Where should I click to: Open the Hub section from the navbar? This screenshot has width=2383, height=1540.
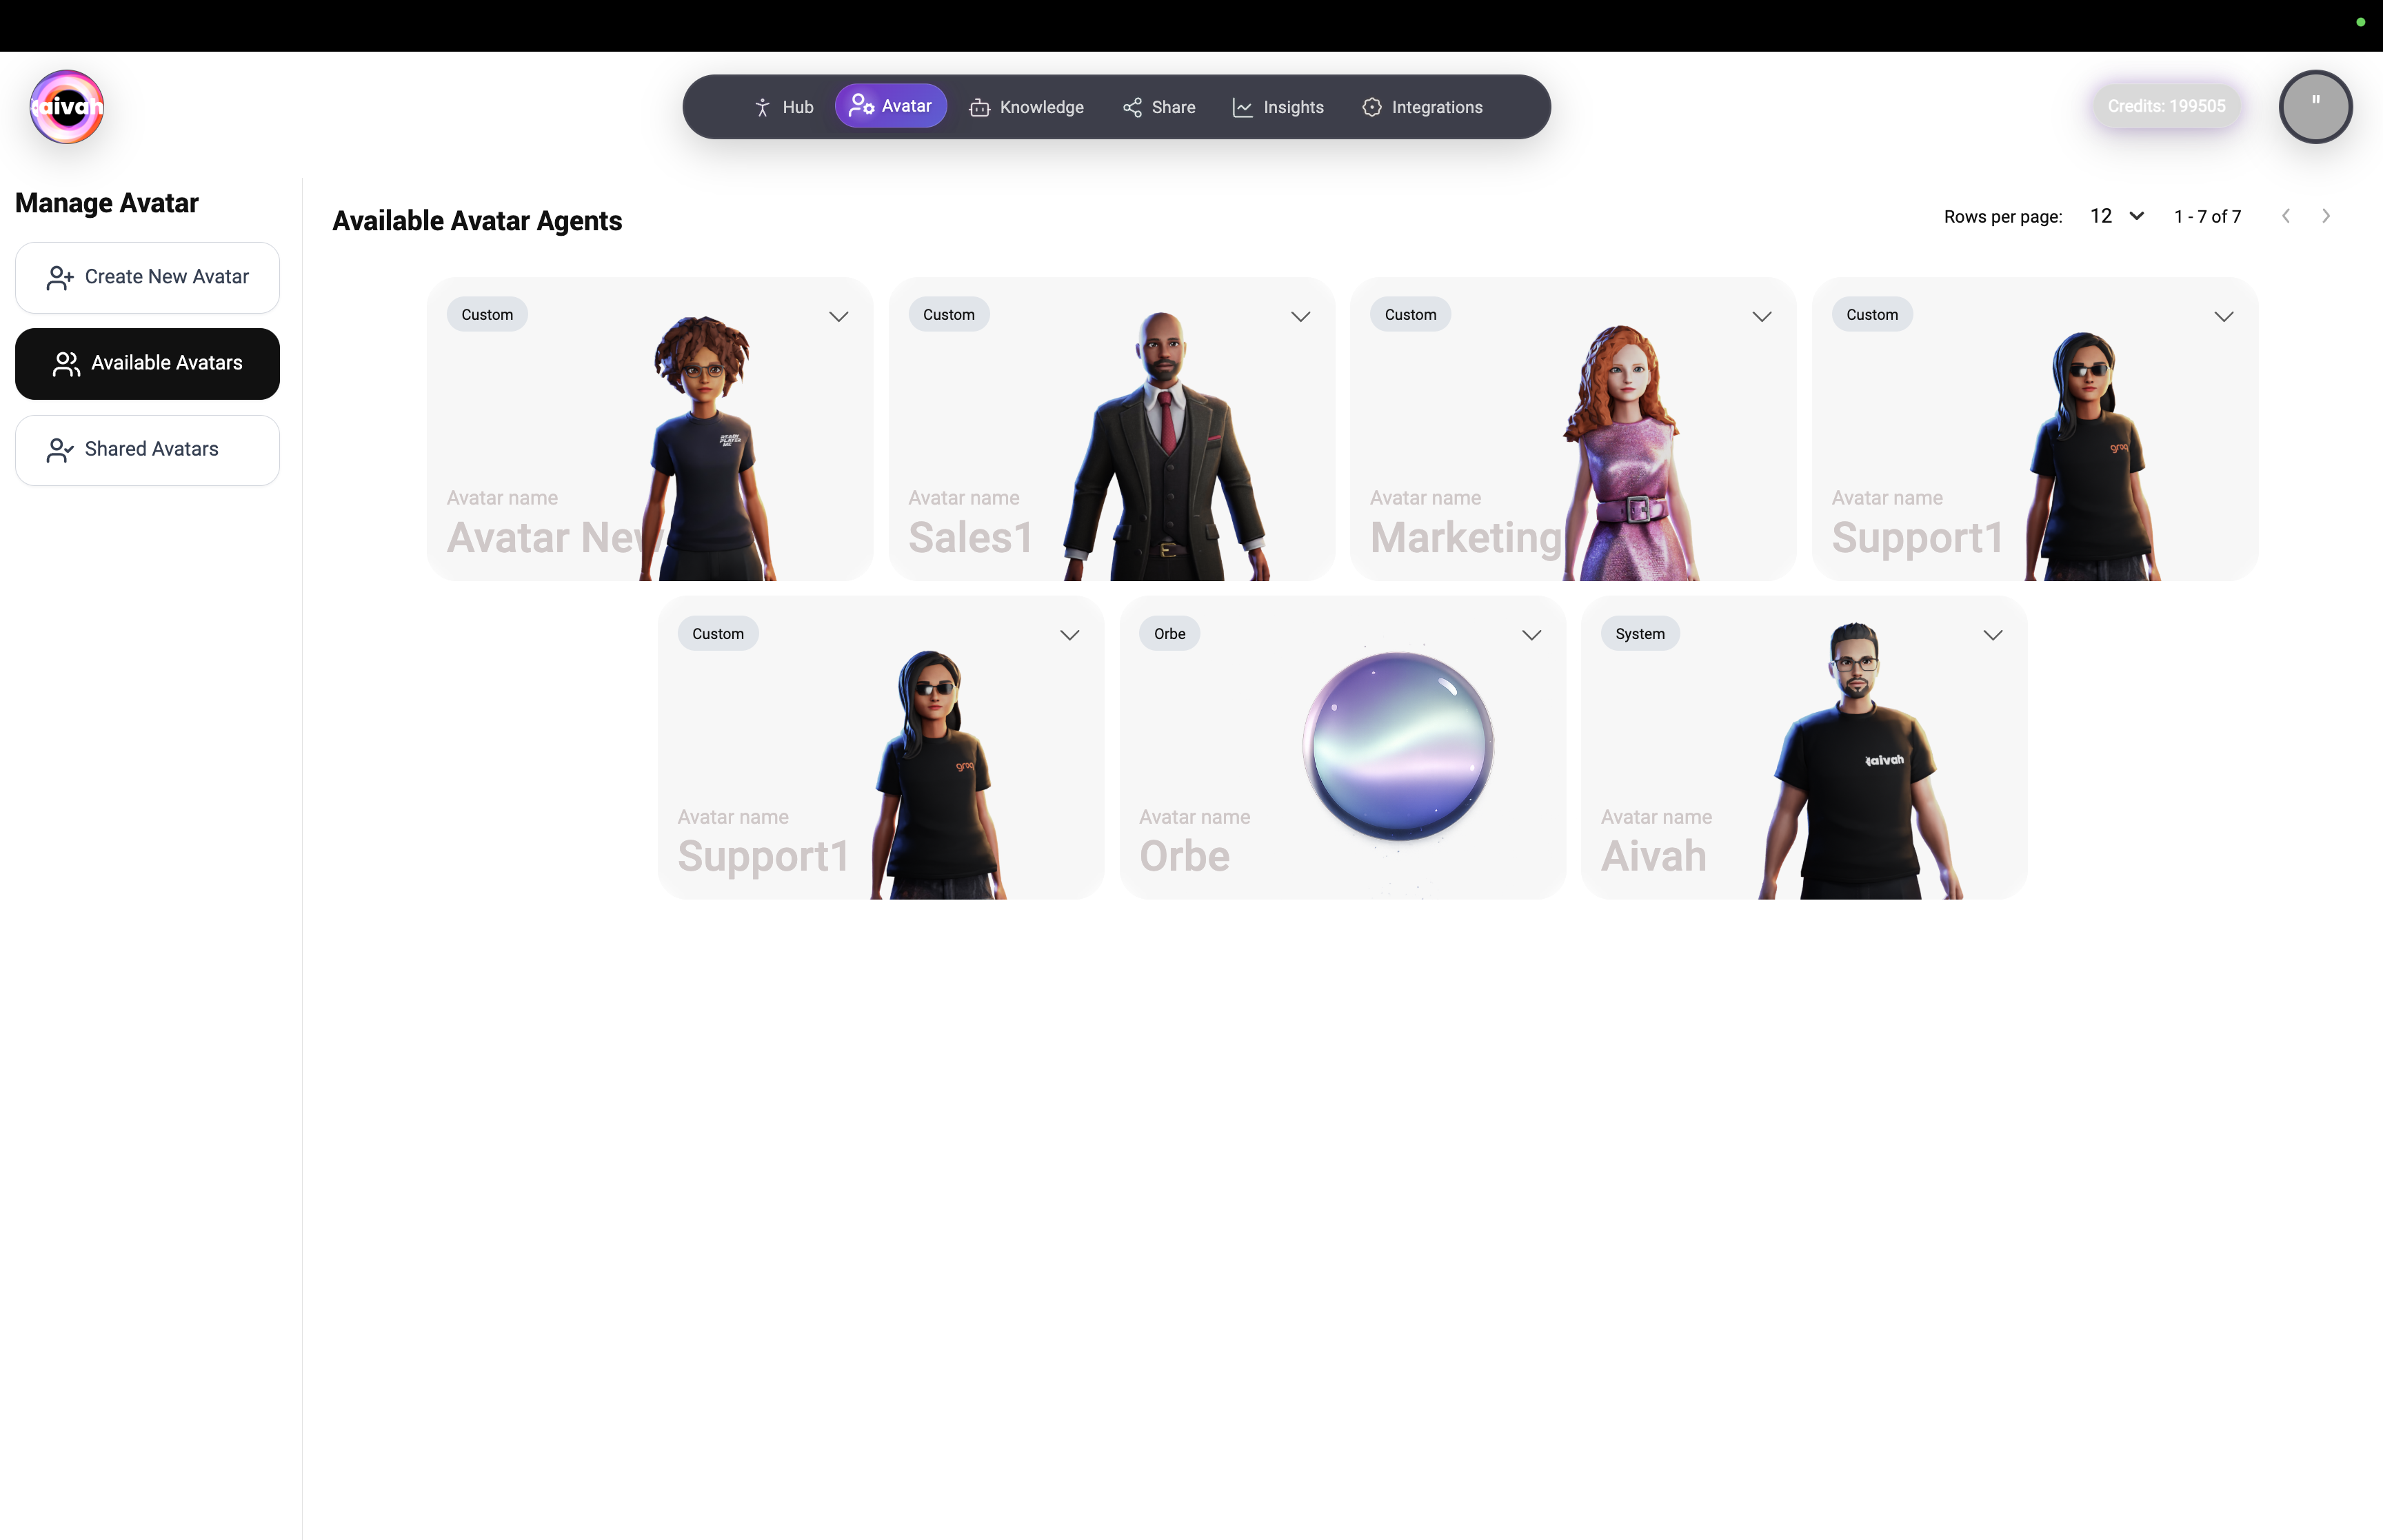tap(785, 107)
